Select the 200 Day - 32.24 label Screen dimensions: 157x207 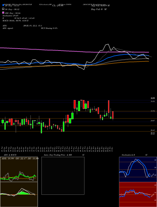click(x=13, y=13)
